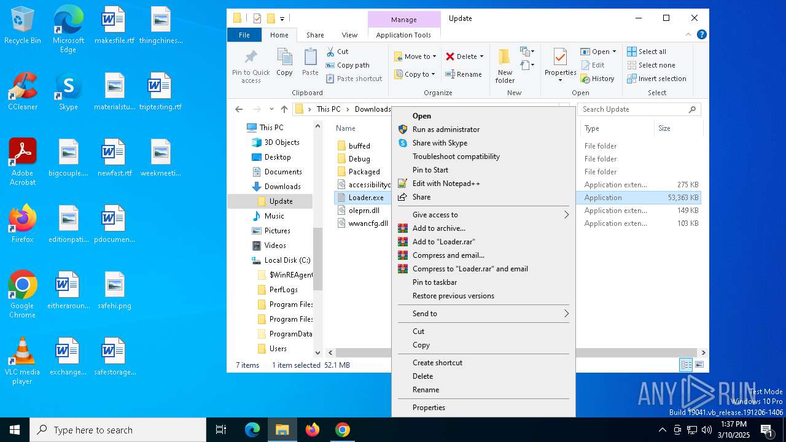Click the VLC media player desktop icon
The height and width of the screenshot is (442, 786).
[x=23, y=361]
